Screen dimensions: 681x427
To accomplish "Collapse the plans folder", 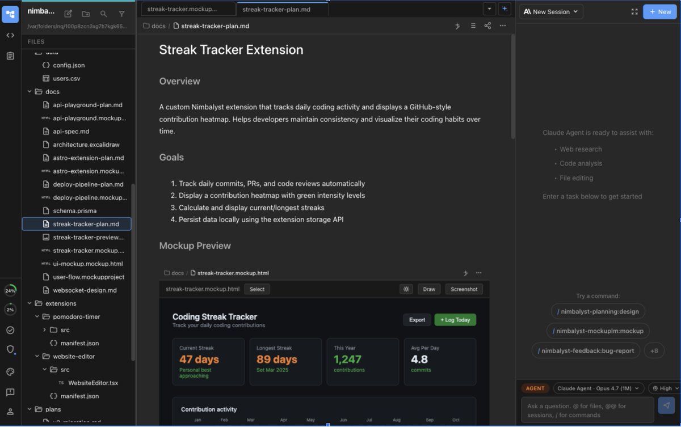I will [x=30, y=409].
